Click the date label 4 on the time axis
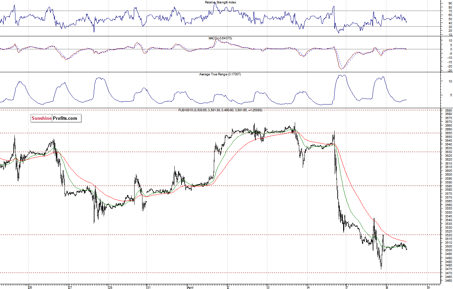This screenshot has height=289, width=453. coord(308,287)
